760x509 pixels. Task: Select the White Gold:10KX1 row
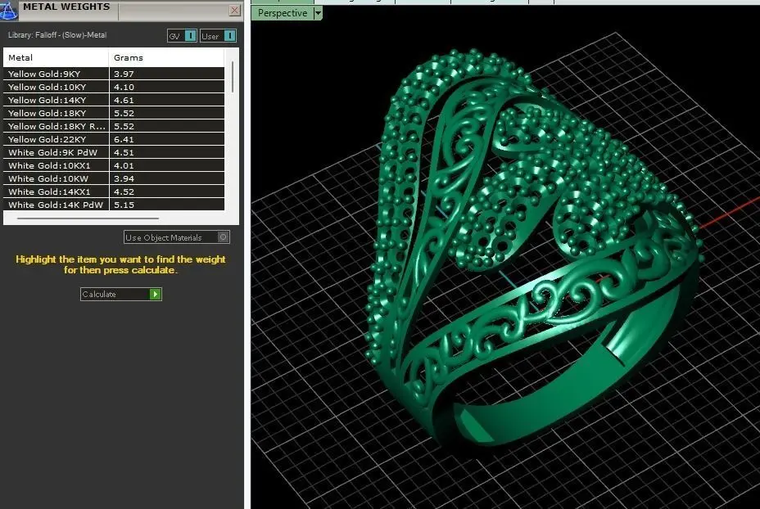click(114, 165)
